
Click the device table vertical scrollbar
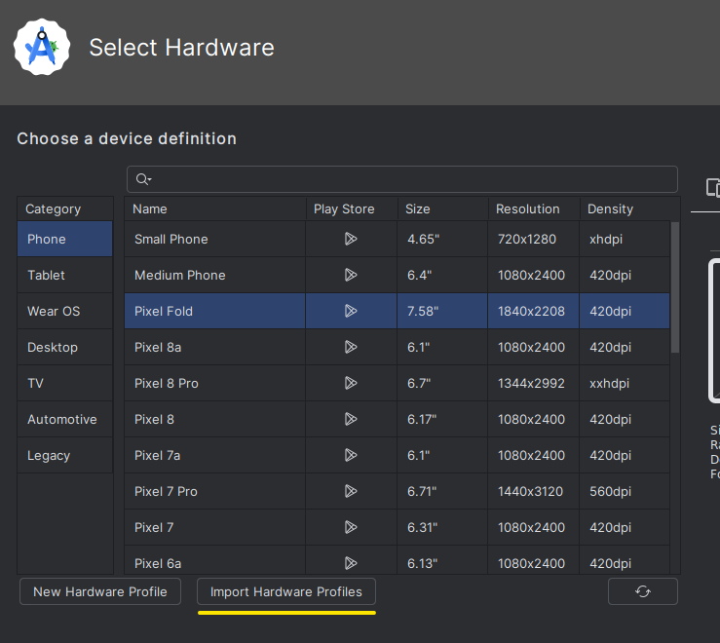coord(674,287)
